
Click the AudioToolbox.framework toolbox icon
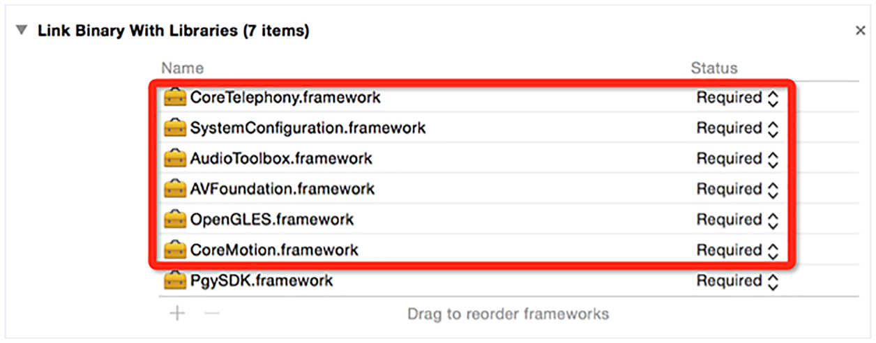[x=175, y=159]
